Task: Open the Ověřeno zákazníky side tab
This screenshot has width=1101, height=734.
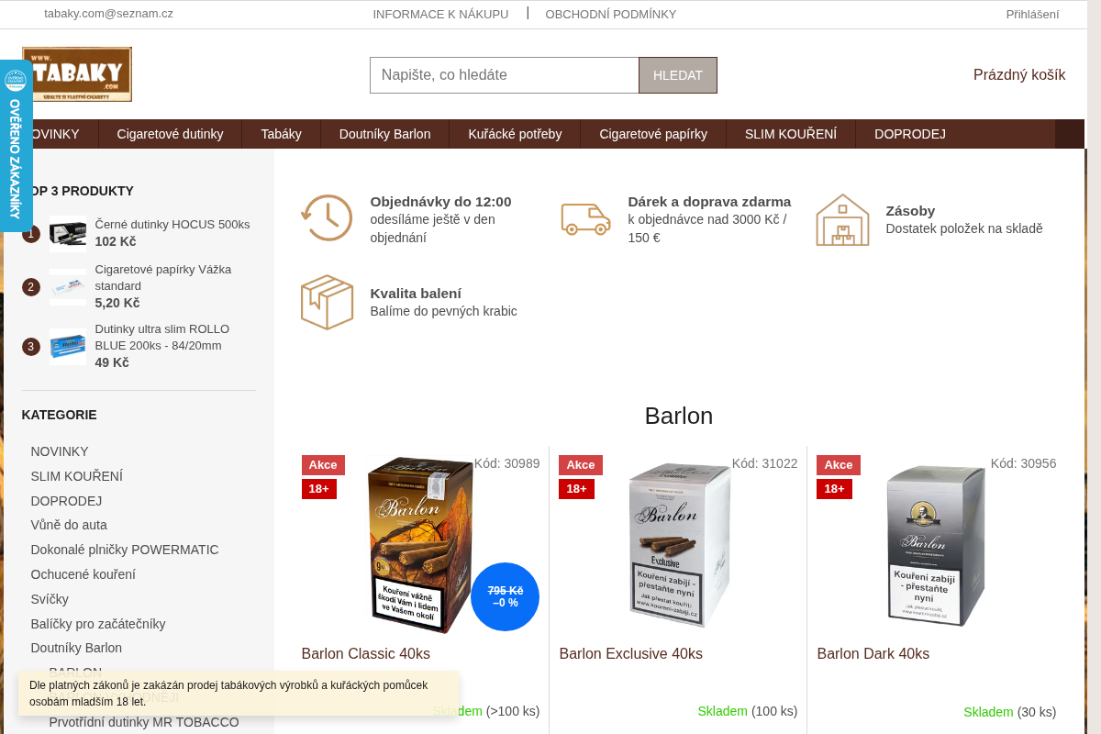Action: (15, 146)
